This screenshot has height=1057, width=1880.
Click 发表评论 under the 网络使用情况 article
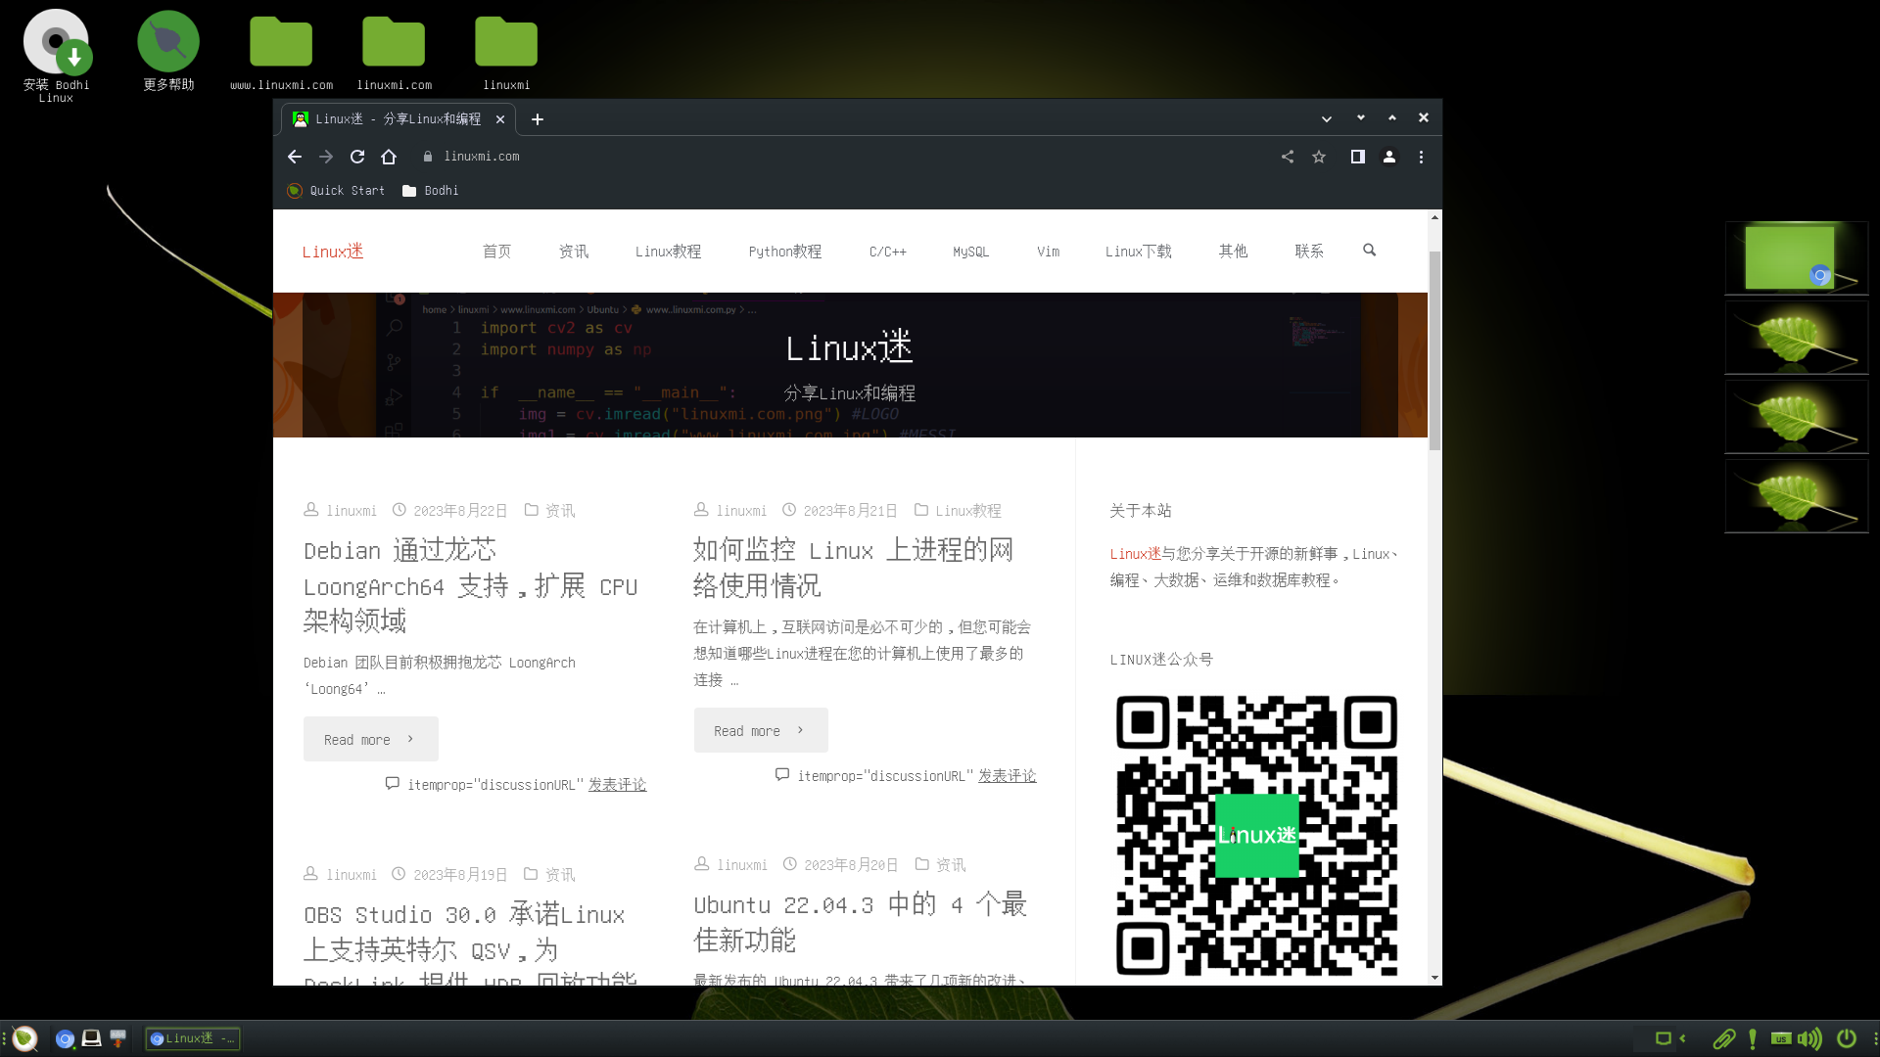[1007, 776]
